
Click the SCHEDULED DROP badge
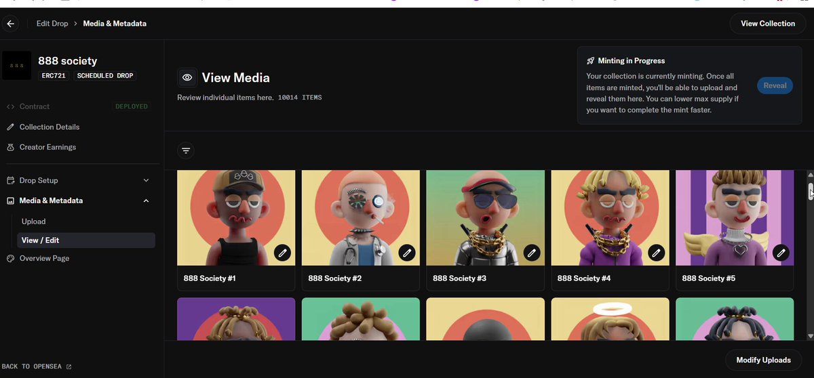point(105,76)
